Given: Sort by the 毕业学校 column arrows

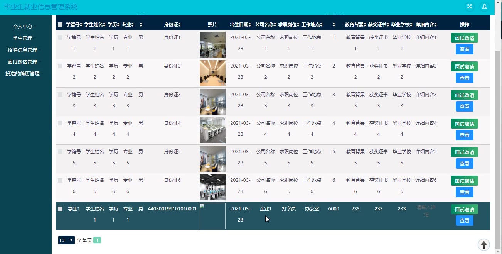Looking at the screenshot, I should (411, 25).
